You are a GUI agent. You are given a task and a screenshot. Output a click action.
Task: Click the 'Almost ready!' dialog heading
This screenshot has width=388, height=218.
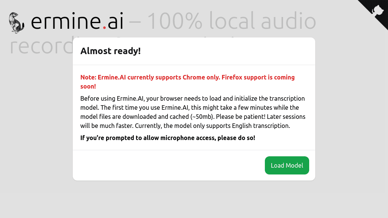[x=111, y=51]
